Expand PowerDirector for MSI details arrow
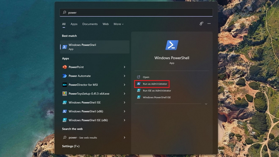This screenshot has height=157, width=279. point(124,85)
